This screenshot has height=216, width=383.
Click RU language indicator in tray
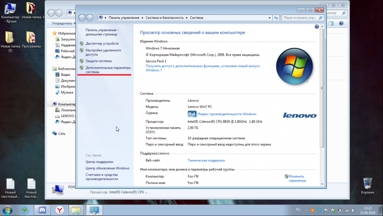pos(298,210)
